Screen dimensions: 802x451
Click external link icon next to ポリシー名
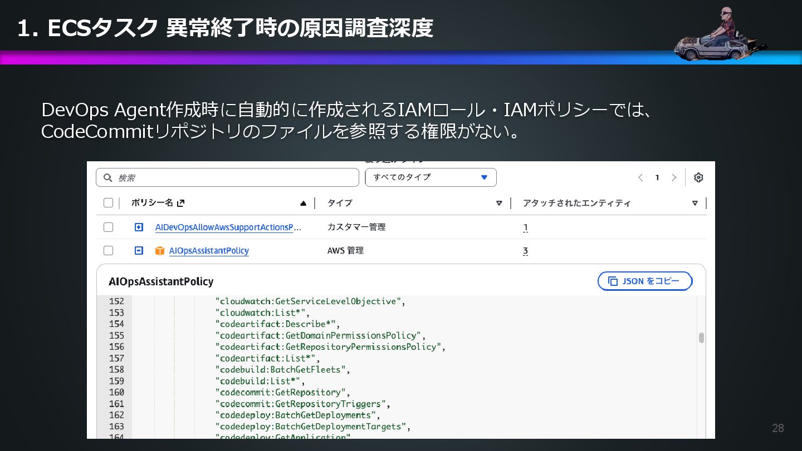pyautogui.click(x=180, y=204)
